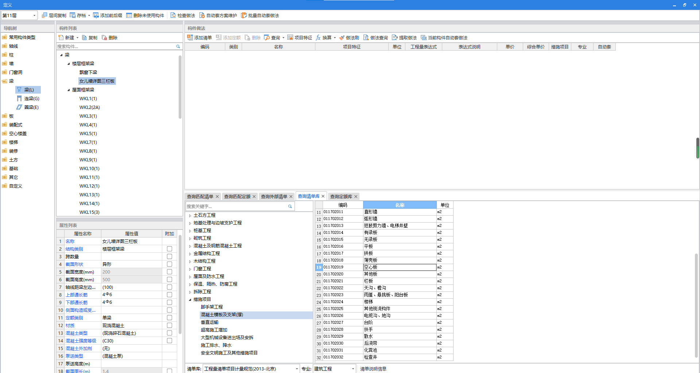Screen dimensions: 700x373
Task: Click the 存档 toolbar icon
Action: pos(73,15)
